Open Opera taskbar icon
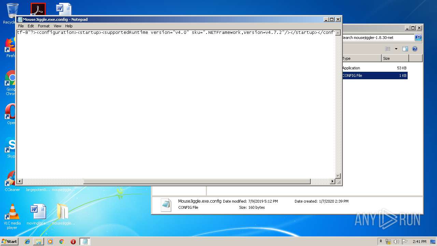Viewport: 437px width, 246px height. pyautogui.click(x=73, y=242)
